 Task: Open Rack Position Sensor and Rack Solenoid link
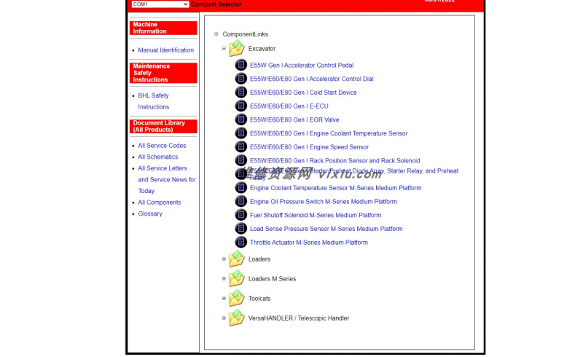(x=335, y=160)
